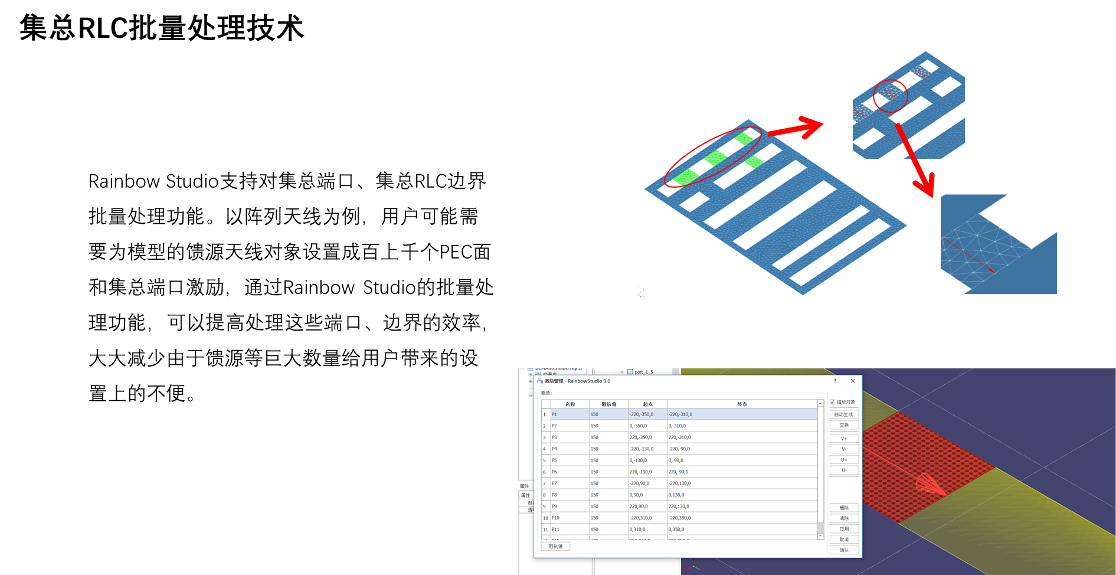Click the 自动生成 button
This screenshot has width=1116, height=575.
coord(844,414)
